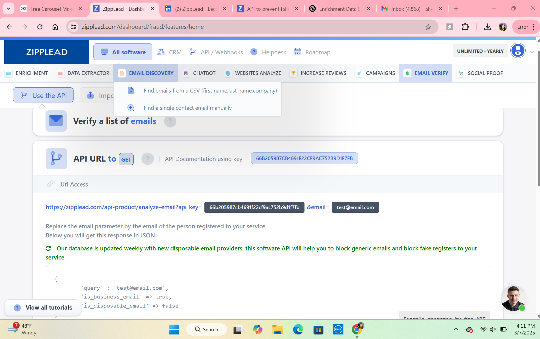Click the test@email.com parameter box
The height and width of the screenshot is (339, 540).
[x=355, y=207]
